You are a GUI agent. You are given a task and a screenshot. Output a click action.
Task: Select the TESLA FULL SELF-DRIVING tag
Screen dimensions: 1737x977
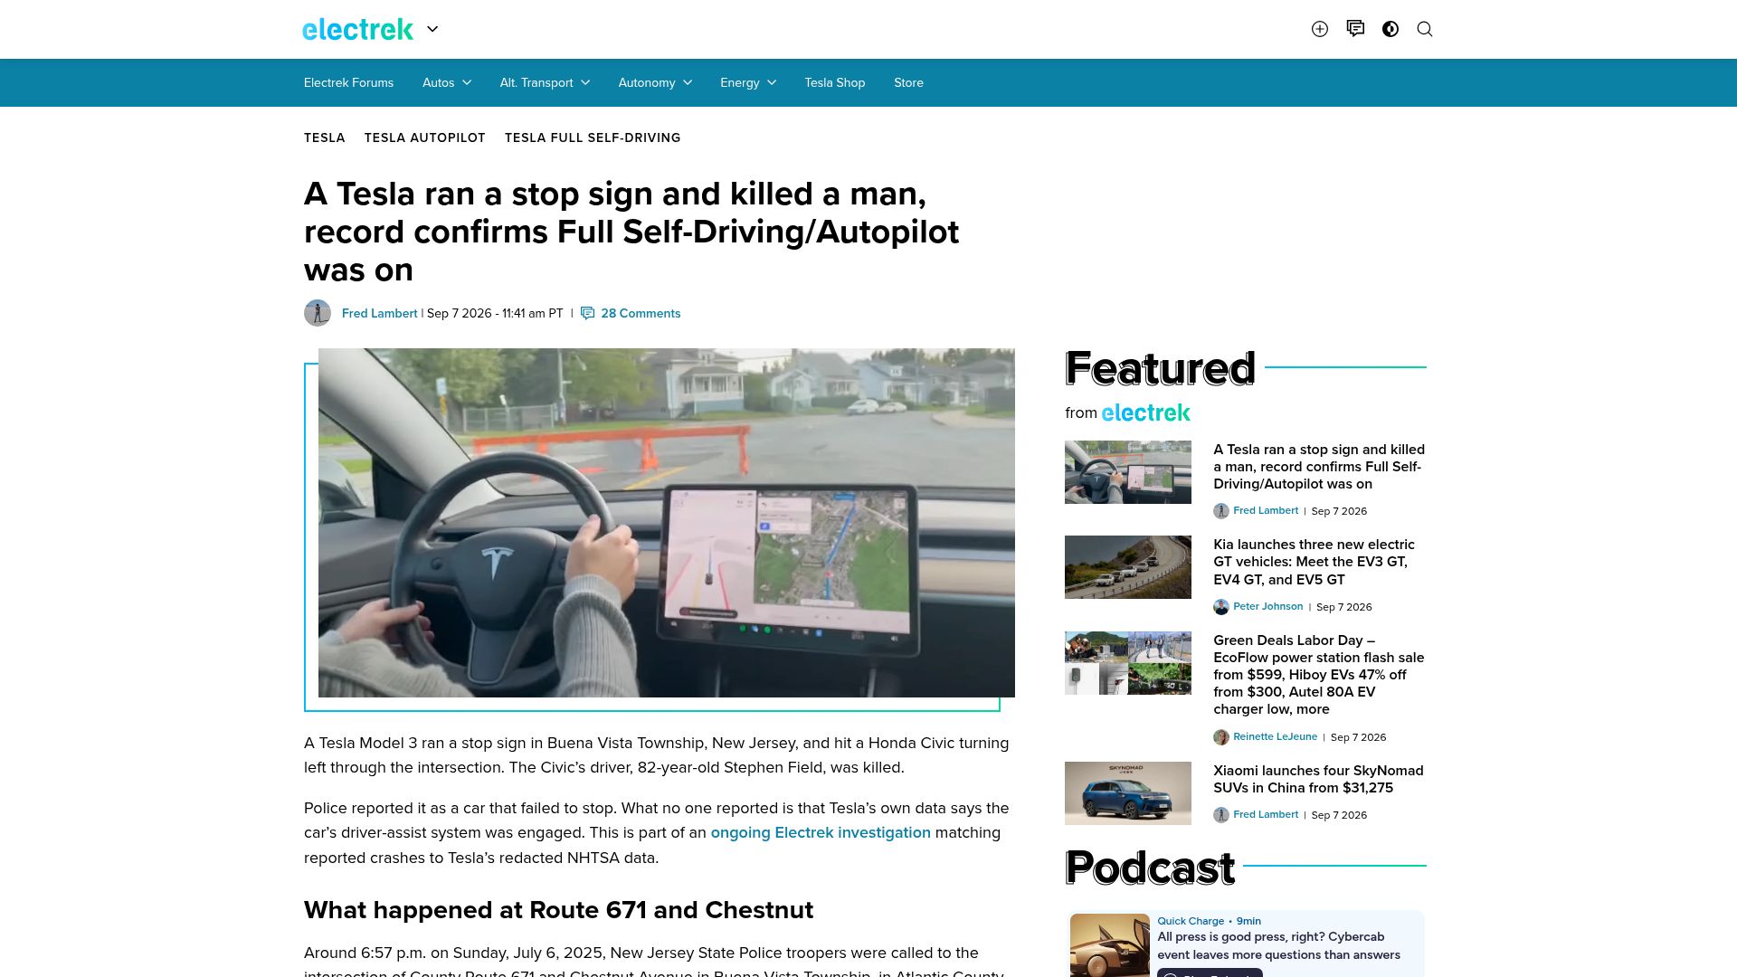(x=593, y=138)
